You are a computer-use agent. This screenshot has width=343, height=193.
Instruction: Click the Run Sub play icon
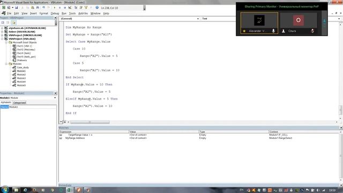55,8
